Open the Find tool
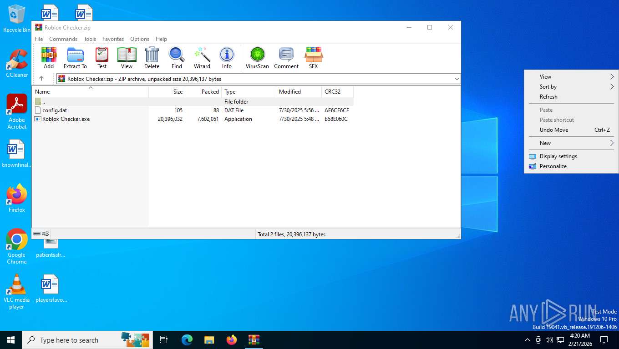Image resolution: width=619 pixels, height=349 pixels. point(177,58)
